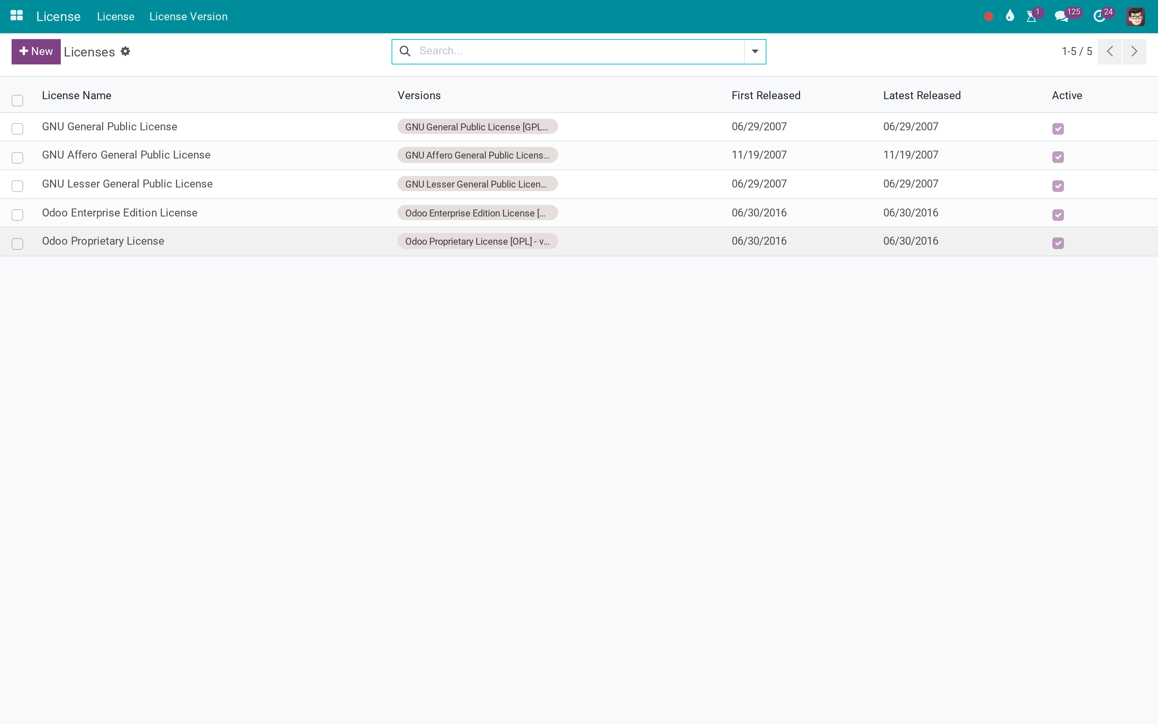The width and height of the screenshot is (1158, 724).
Task: Go to next page of records
Action: [x=1134, y=52]
